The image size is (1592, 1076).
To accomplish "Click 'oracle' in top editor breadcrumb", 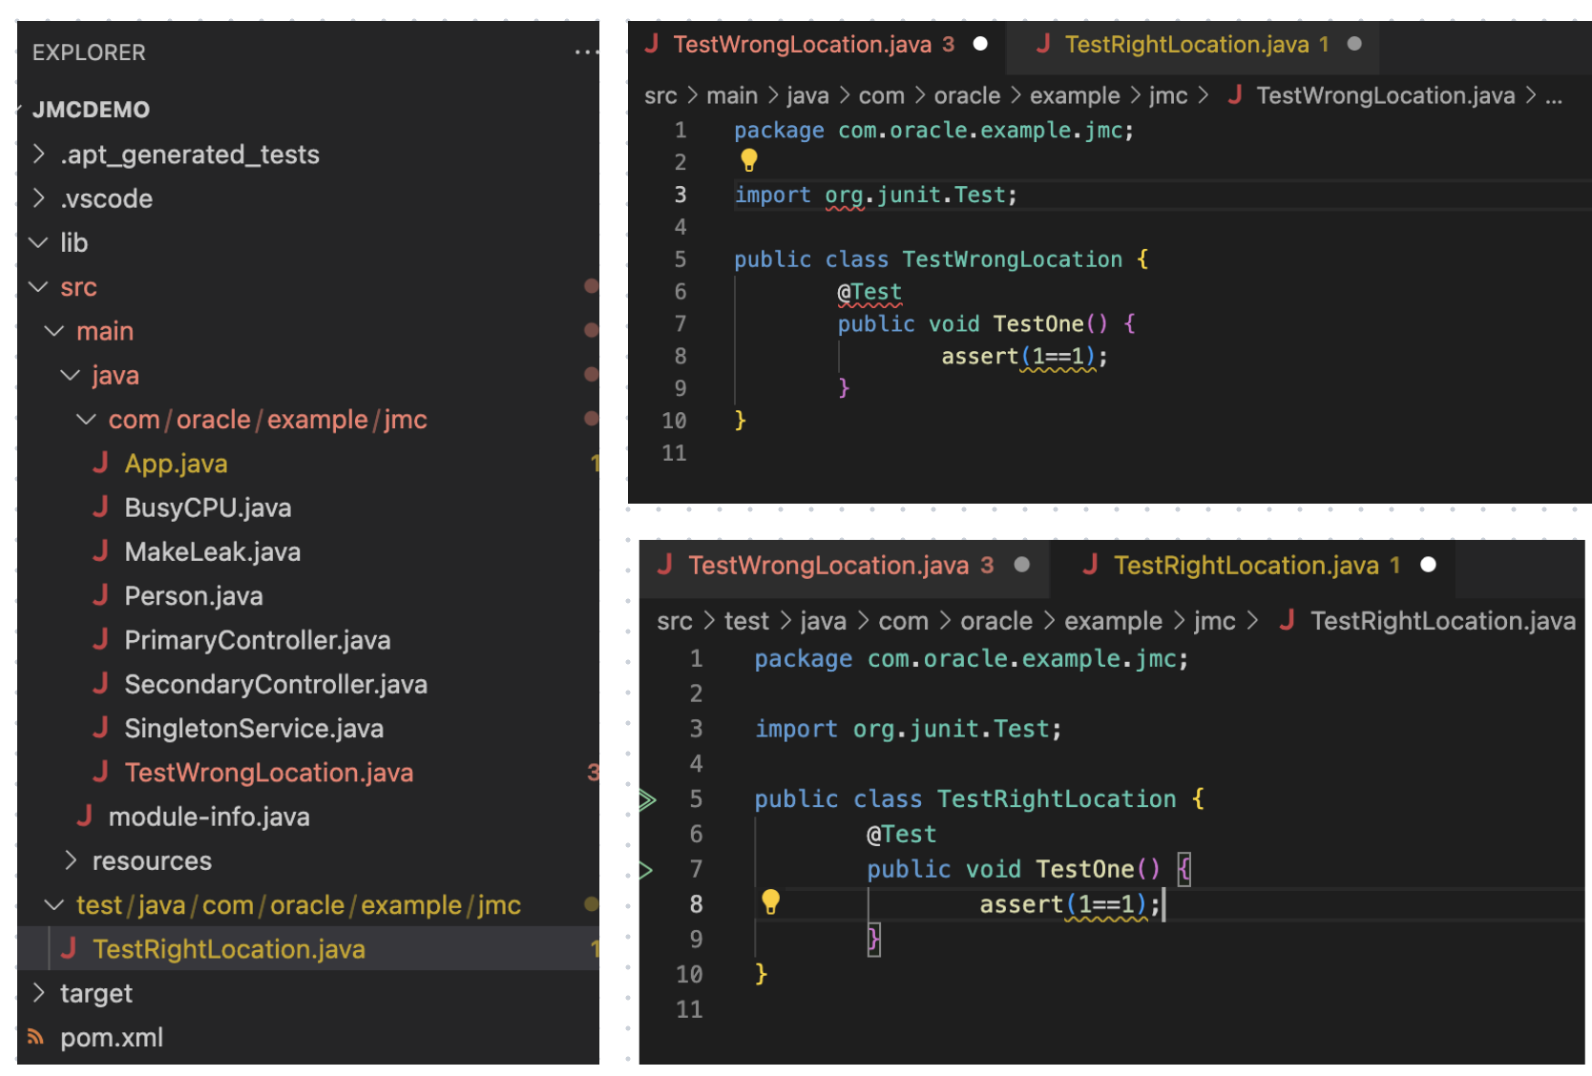I will tap(966, 96).
